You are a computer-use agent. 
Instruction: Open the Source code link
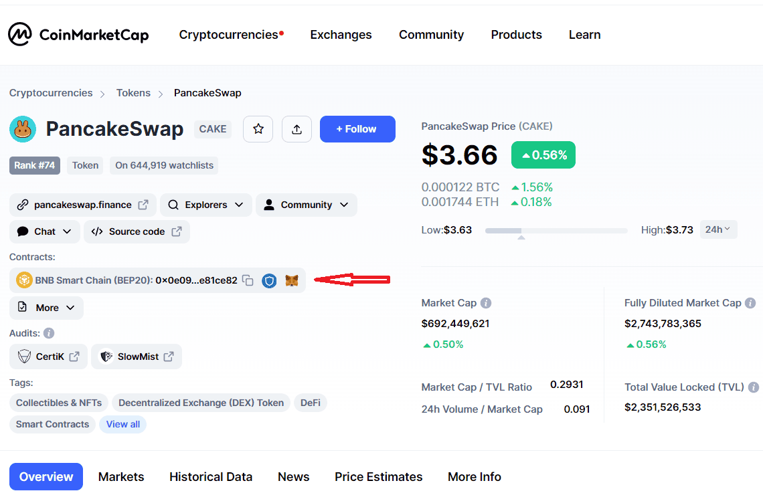tap(137, 231)
